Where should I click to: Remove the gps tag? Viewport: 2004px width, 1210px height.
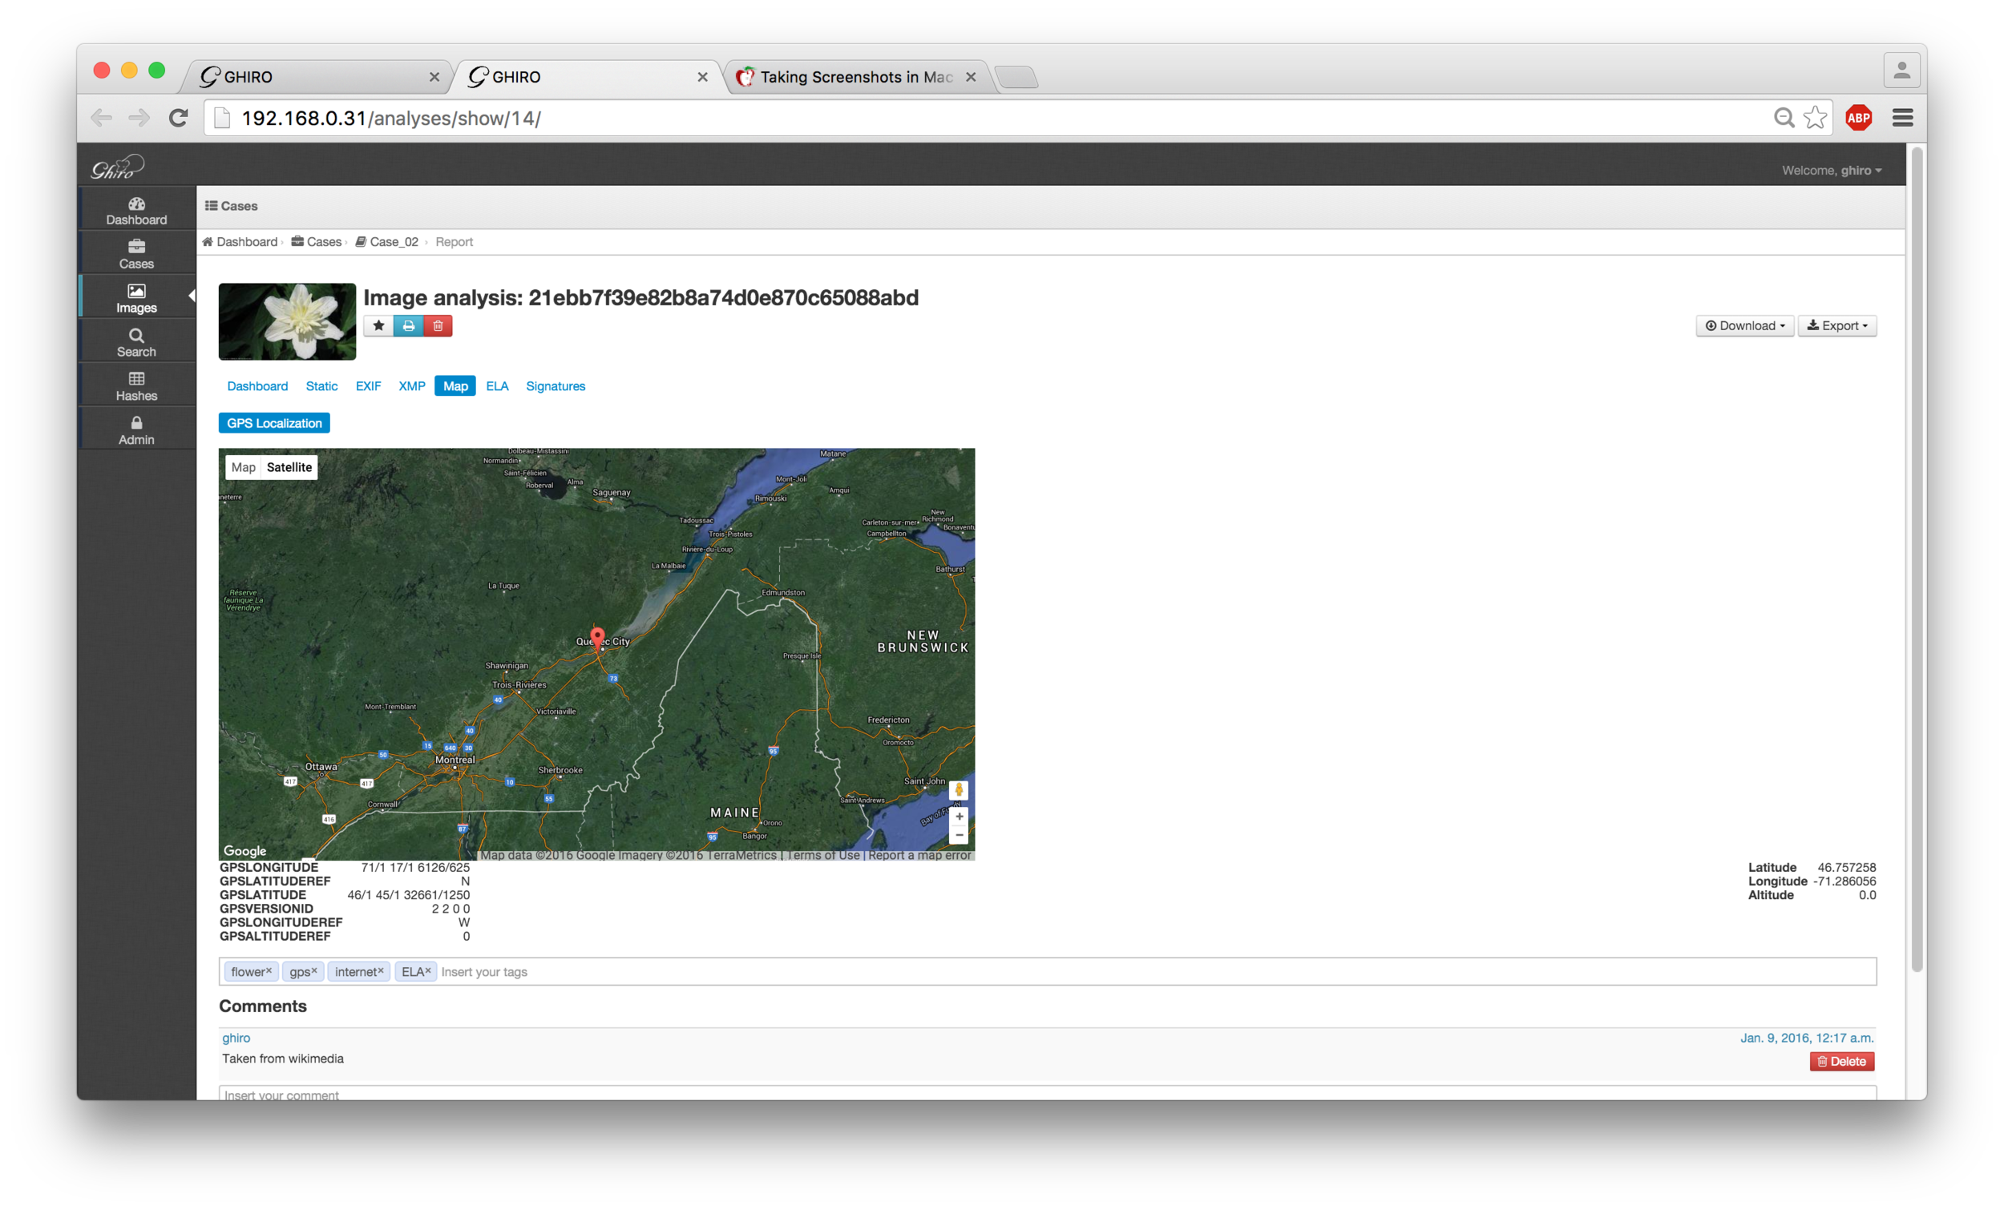click(x=314, y=970)
